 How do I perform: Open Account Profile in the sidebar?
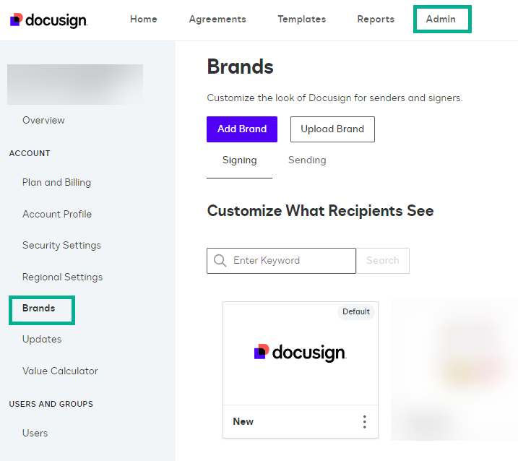pyautogui.click(x=57, y=215)
